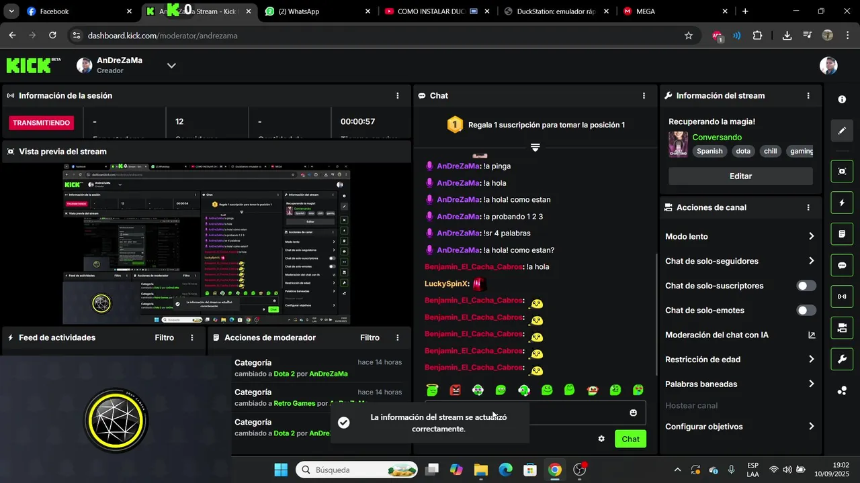Switch to the Facebook browser tab
The image size is (860, 483).
[79, 11]
